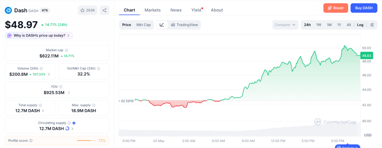Open the About tab
The image size is (382, 148).
click(217, 10)
